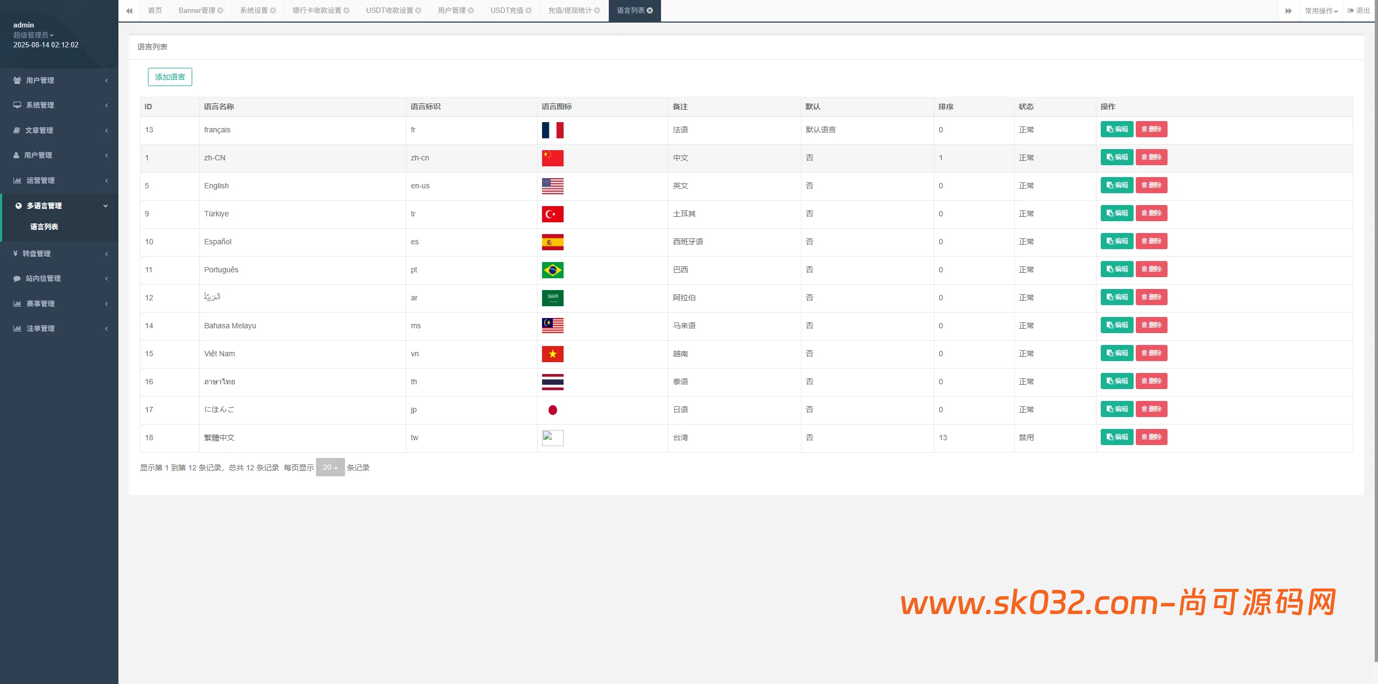Screen dimensions: 1378x684
Task: Edit the français language row
Action: 1116,129
